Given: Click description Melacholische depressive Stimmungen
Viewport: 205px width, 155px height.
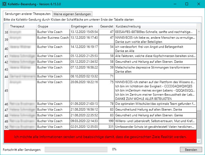Looking at the screenshot, I should 155,69.
